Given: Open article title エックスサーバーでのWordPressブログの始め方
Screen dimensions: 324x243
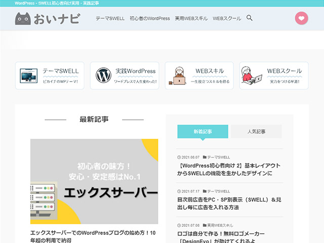Looking at the screenshot, I should coord(94,236).
